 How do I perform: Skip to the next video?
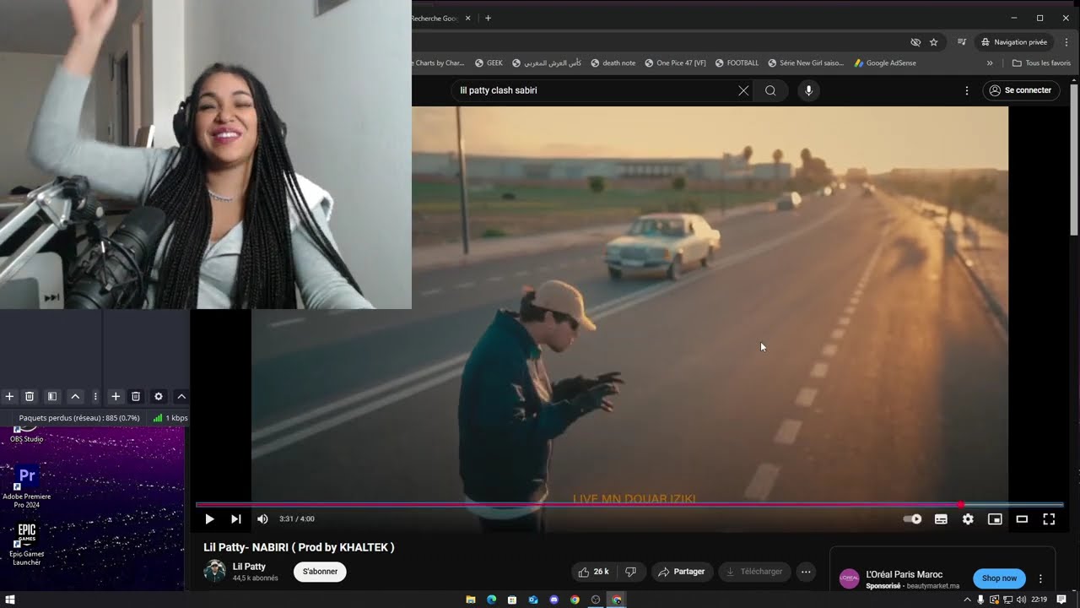(236, 519)
